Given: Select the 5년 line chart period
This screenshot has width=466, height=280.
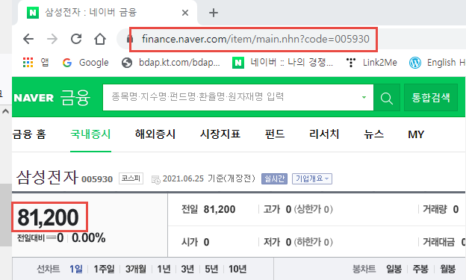Looking at the screenshot, I should pyautogui.click(x=211, y=269).
